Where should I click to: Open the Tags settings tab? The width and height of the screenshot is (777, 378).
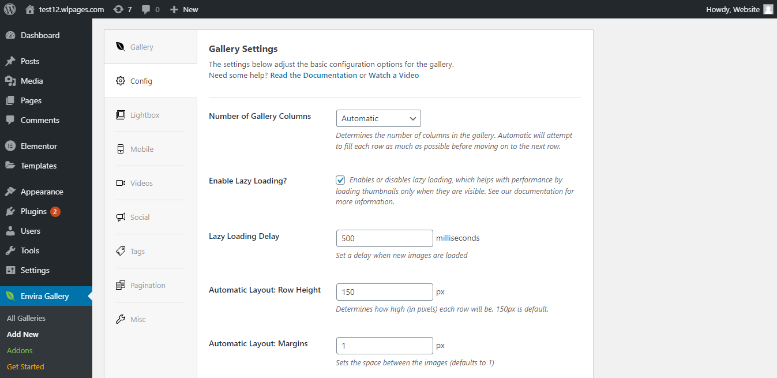pyautogui.click(x=151, y=251)
